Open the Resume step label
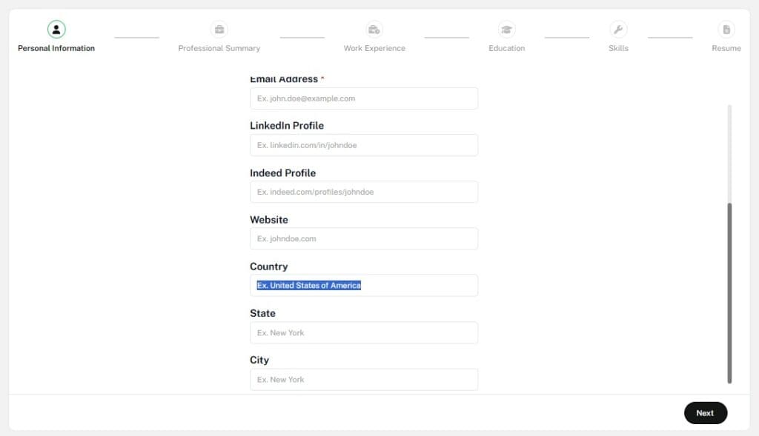Screen dimensions: 759x436 click(x=726, y=48)
